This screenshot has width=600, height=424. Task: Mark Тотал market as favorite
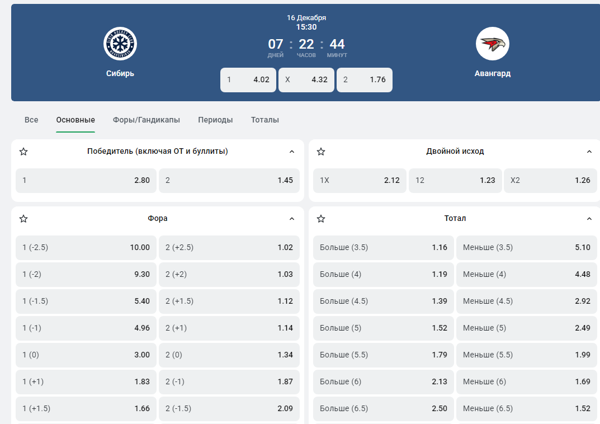pyautogui.click(x=321, y=219)
